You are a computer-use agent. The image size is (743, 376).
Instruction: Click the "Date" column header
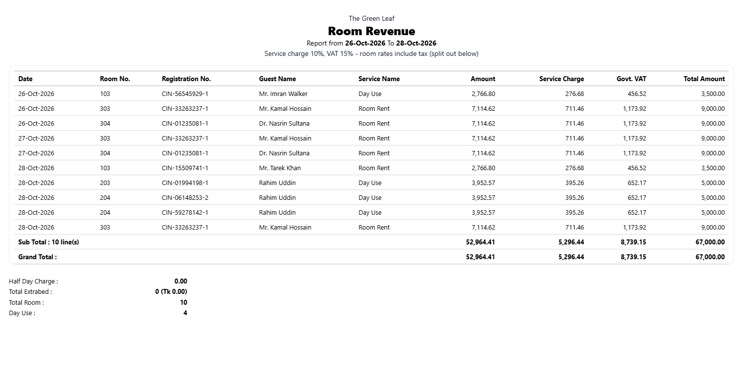25,79
